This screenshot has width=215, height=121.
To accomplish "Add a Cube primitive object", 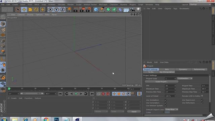I will click(96, 10).
